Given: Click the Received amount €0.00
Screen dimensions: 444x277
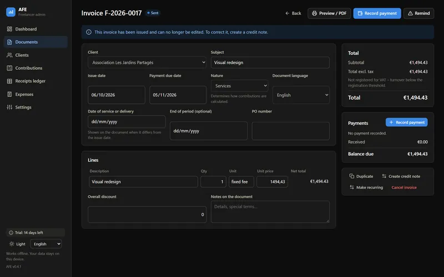Looking at the screenshot, I should pos(422,142).
